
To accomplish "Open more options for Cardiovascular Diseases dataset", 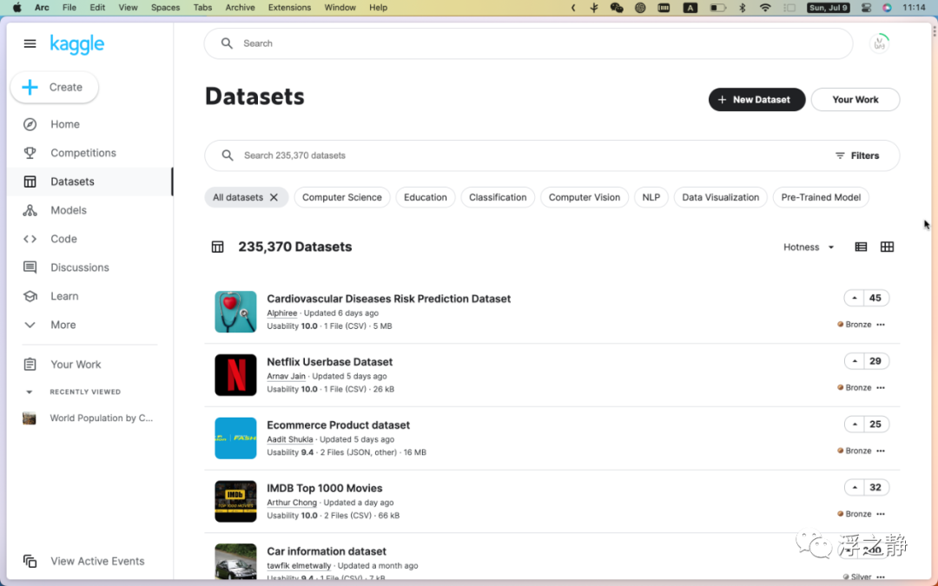I will tap(881, 325).
